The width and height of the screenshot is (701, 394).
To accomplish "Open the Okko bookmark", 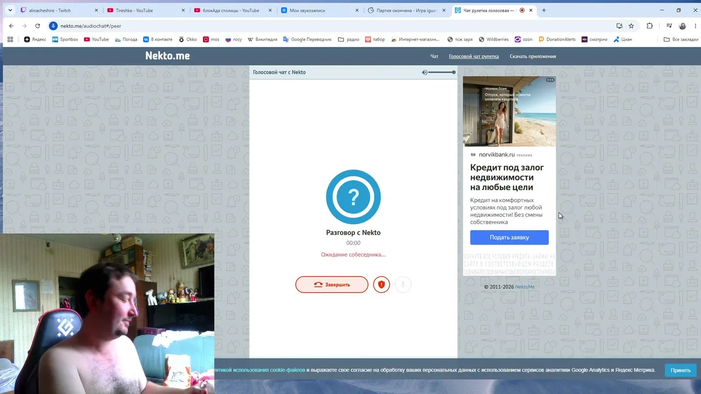I will click(188, 39).
